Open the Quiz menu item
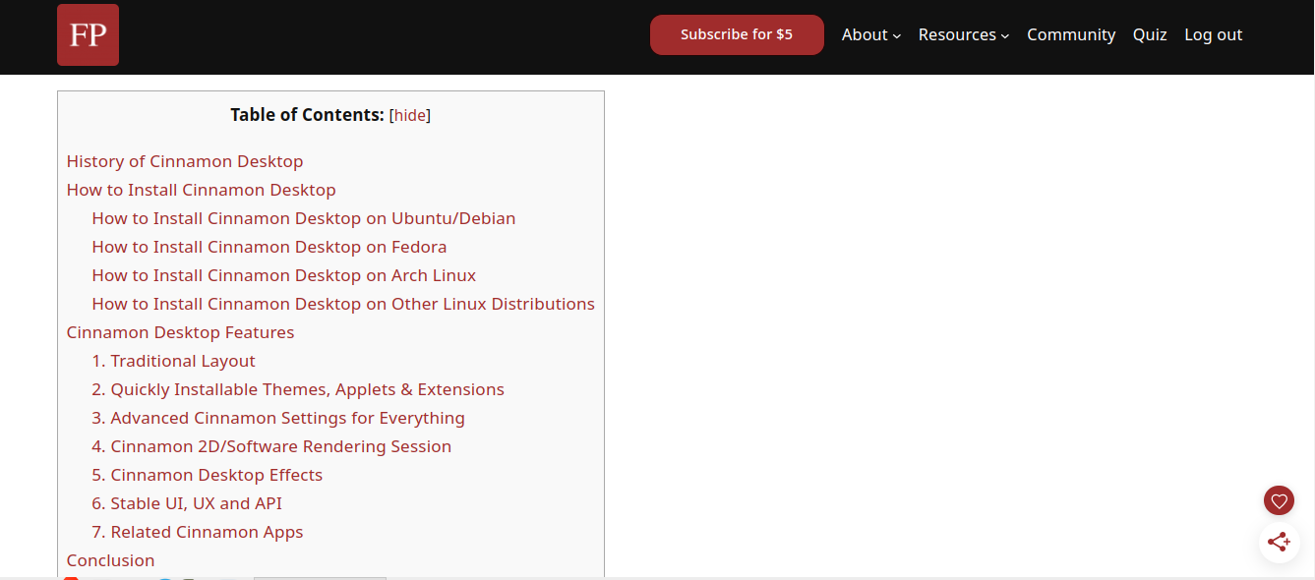 point(1149,35)
